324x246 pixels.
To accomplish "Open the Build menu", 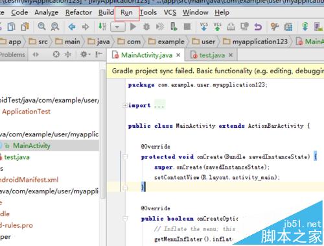I will tap(106, 12).
